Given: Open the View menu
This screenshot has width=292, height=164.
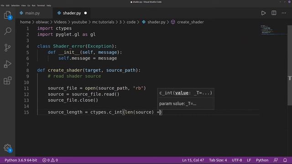Looking at the screenshot, I should tap(23, 5).
